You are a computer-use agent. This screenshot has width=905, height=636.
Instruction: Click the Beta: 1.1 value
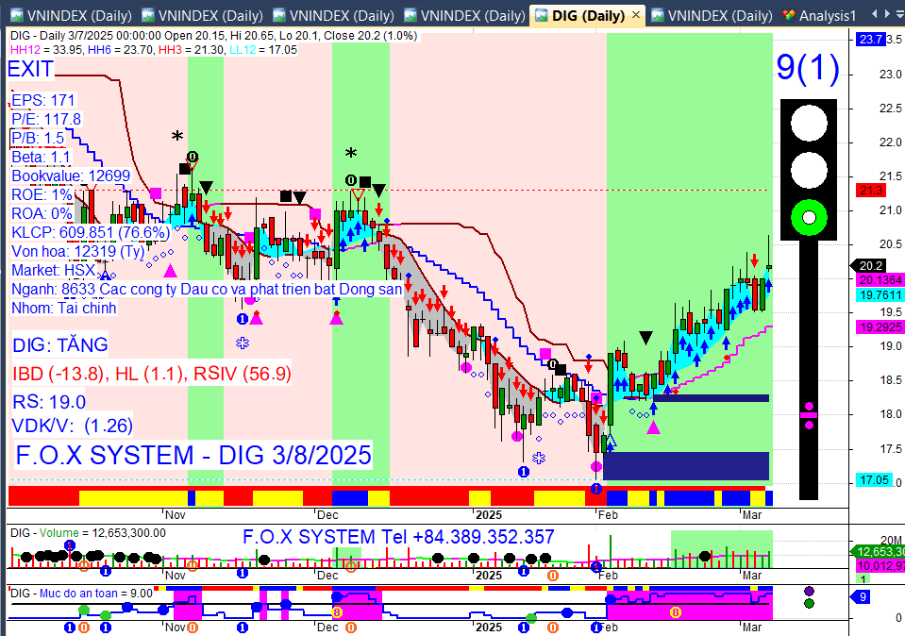coord(41,158)
